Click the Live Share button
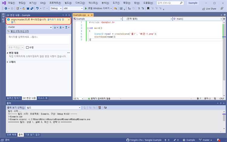227x142 pixels. (209, 9)
